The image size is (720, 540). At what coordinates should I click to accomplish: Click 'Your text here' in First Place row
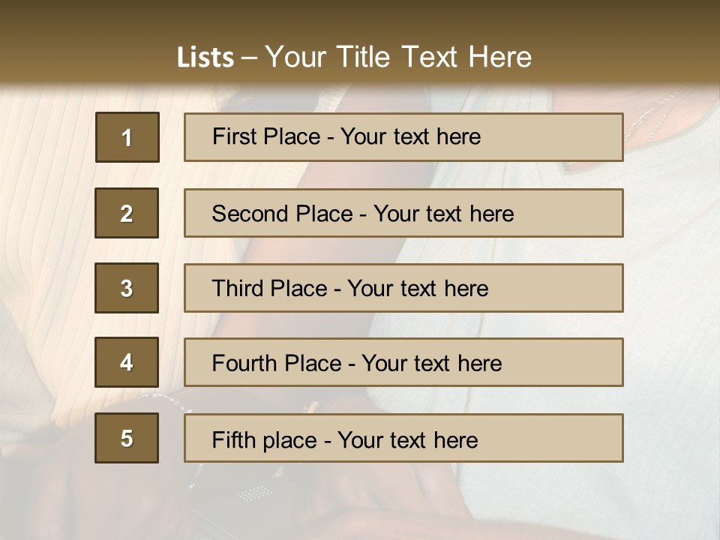coord(410,136)
